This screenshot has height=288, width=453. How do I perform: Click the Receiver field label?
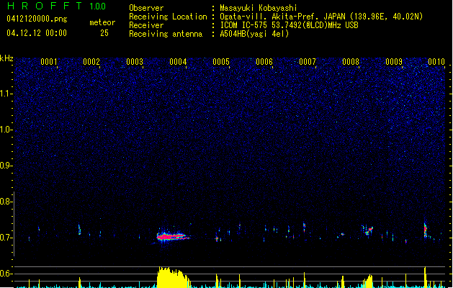(146, 25)
